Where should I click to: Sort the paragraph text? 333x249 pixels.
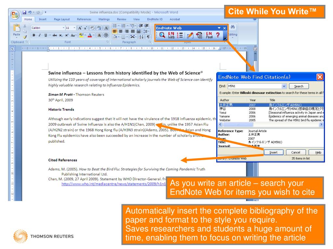141,37
